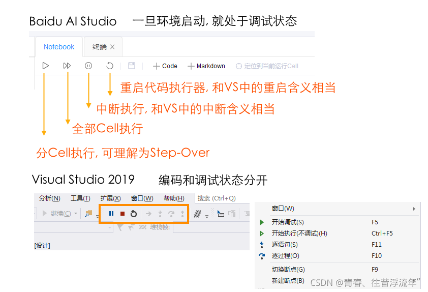Viewport: 428px width, 292px height.
Task: Click the filter-with-flag icon
Action: tap(131, 227)
